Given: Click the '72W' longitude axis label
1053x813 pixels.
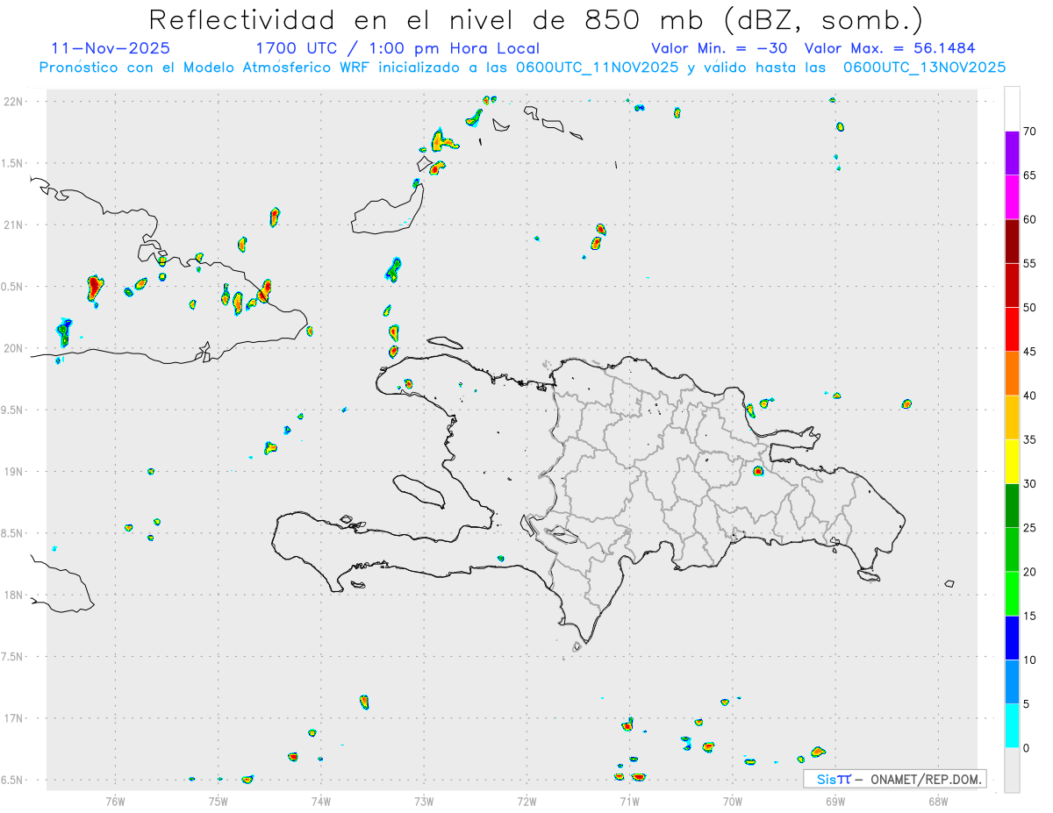Looking at the screenshot, I should [526, 801].
